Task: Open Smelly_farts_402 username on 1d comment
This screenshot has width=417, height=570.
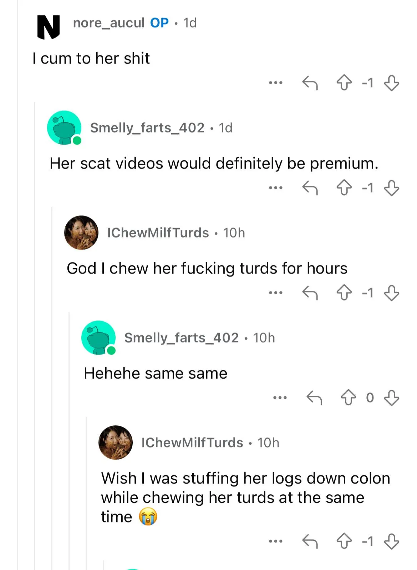Action: [147, 128]
